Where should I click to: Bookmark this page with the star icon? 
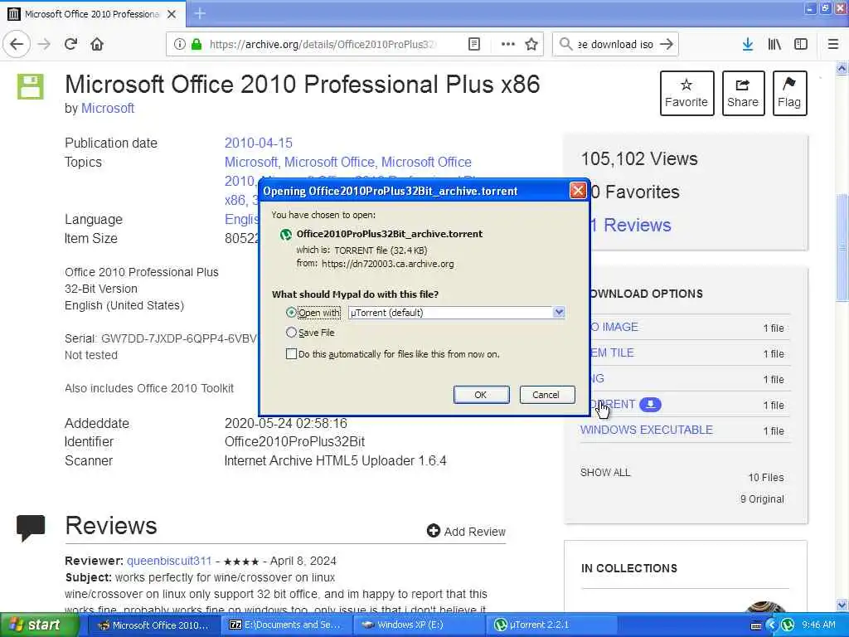click(x=531, y=44)
